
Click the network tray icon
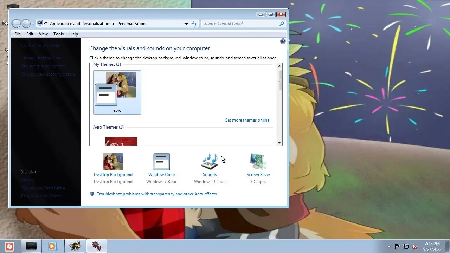(x=406, y=246)
